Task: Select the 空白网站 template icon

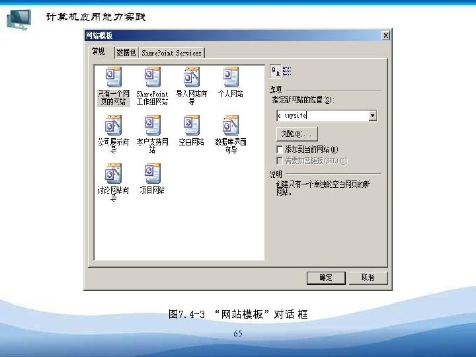Action: tap(191, 125)
